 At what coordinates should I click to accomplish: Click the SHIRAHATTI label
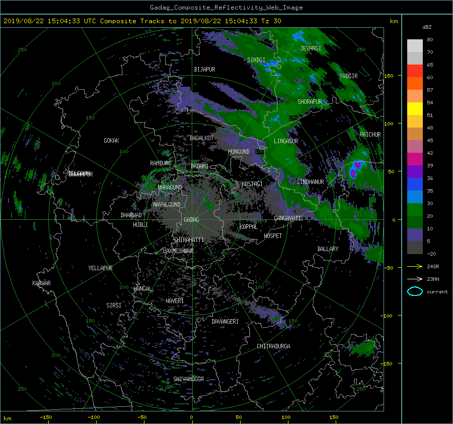click(189, 240)
